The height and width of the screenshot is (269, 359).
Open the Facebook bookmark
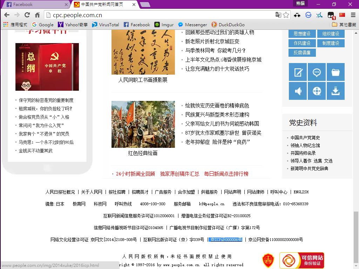137,25
